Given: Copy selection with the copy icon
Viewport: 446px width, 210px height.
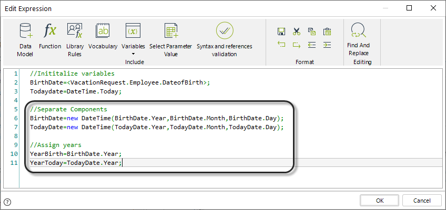Looking at the screenshot, I should click(312, 31).
